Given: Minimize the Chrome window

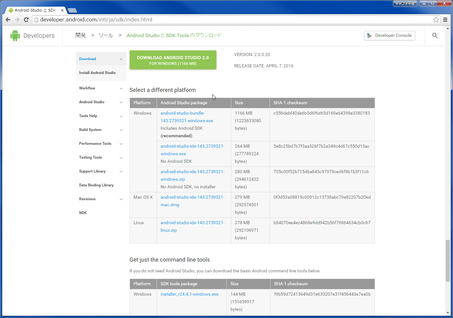Looking at the screenshot, I should [x=424, y=3].
